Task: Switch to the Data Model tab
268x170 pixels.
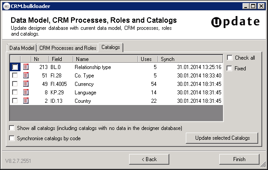Action: [22, 48]
